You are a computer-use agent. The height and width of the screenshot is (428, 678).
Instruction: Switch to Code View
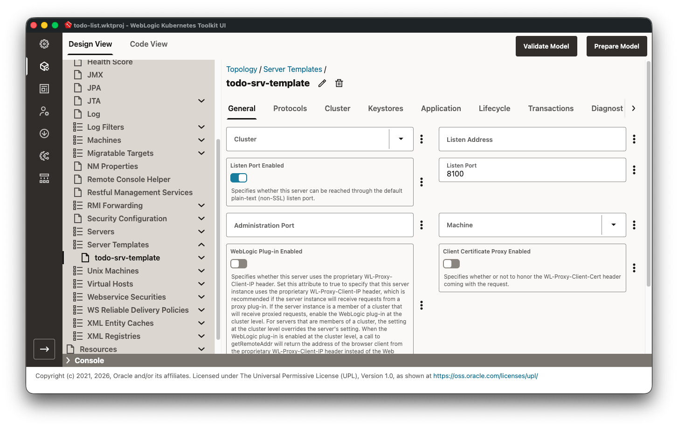coord(148,44)
